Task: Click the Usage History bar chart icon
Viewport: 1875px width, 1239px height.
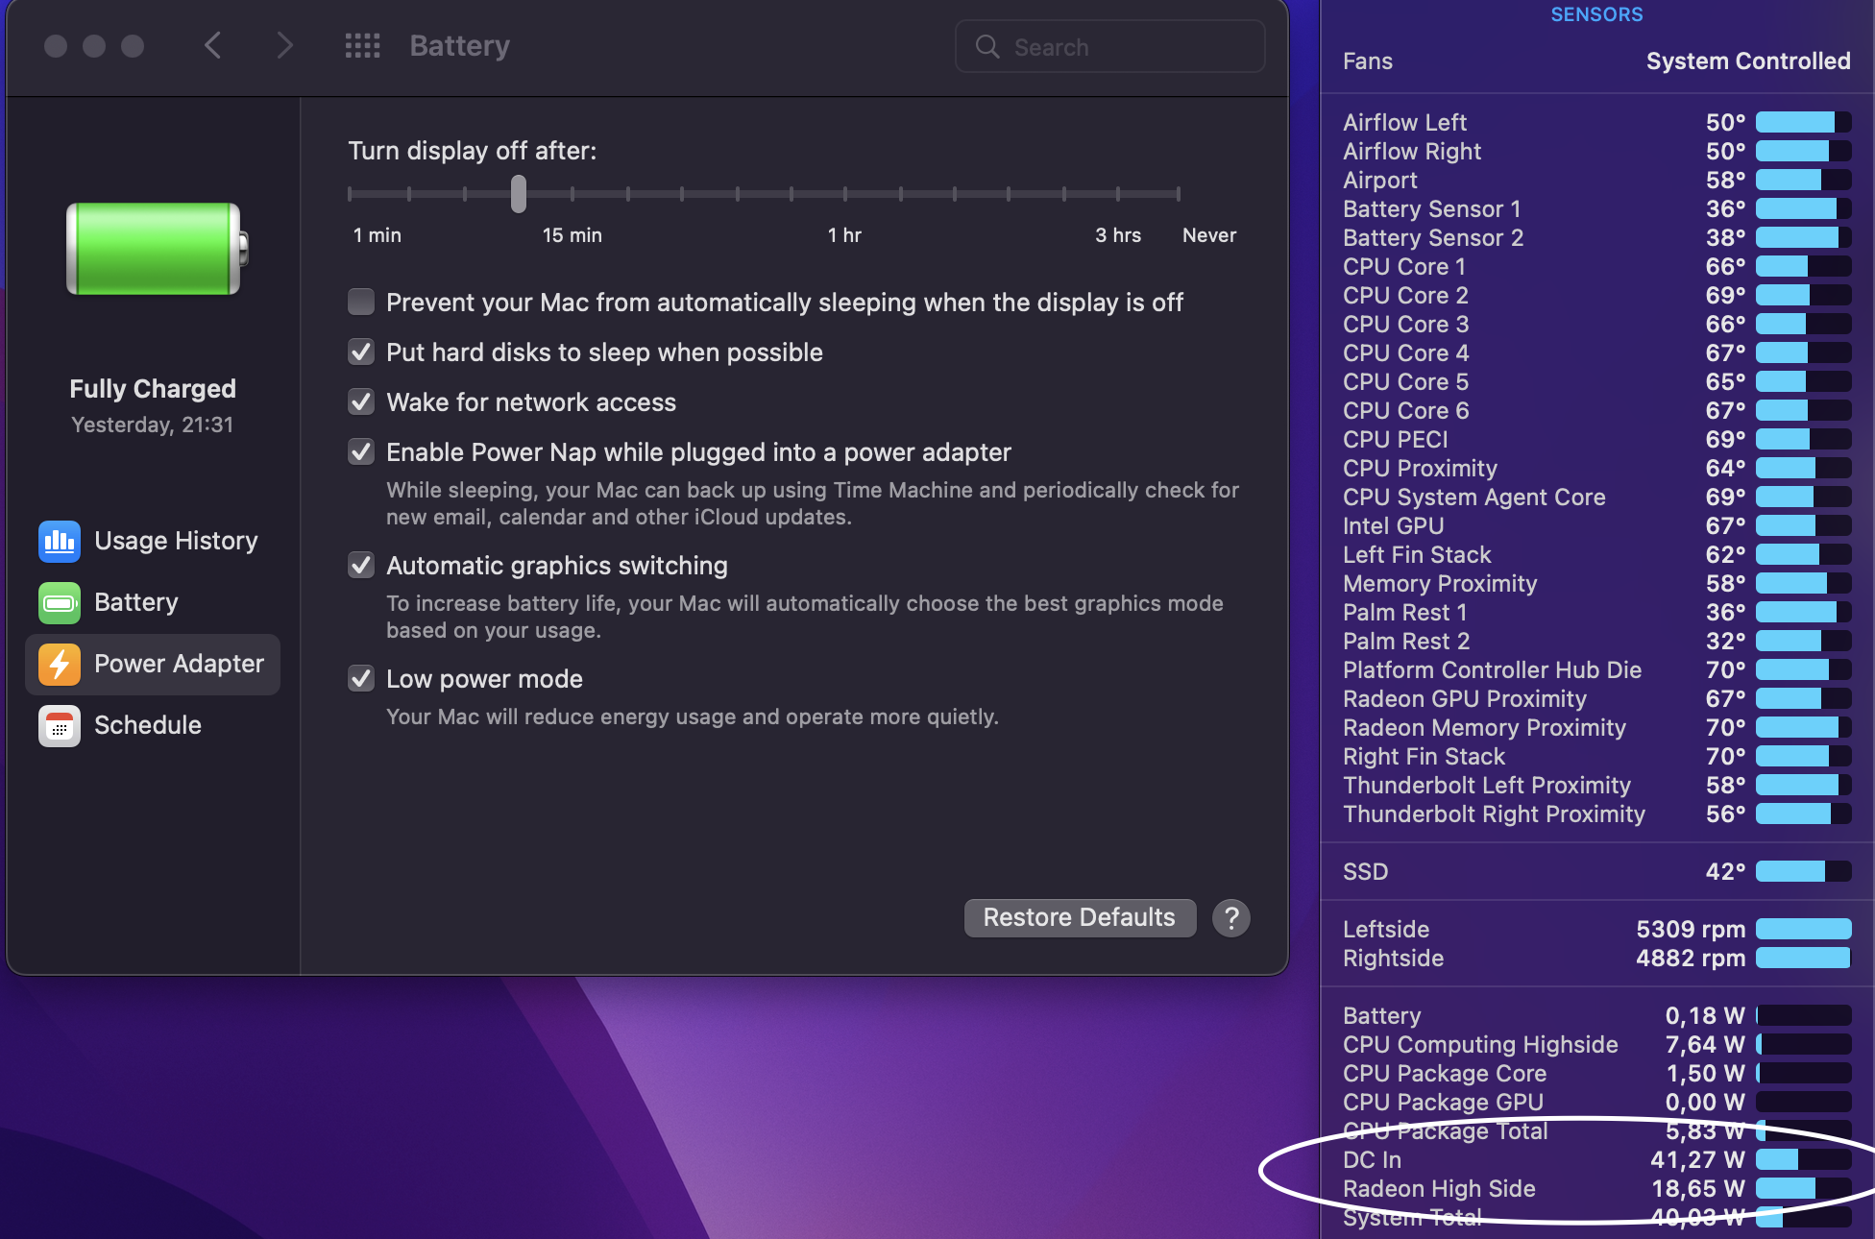Action: point(60,541)
